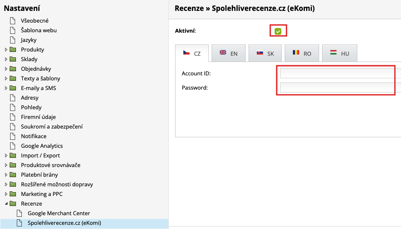Collapse the Recenze tree node arrow

[6, 204]
